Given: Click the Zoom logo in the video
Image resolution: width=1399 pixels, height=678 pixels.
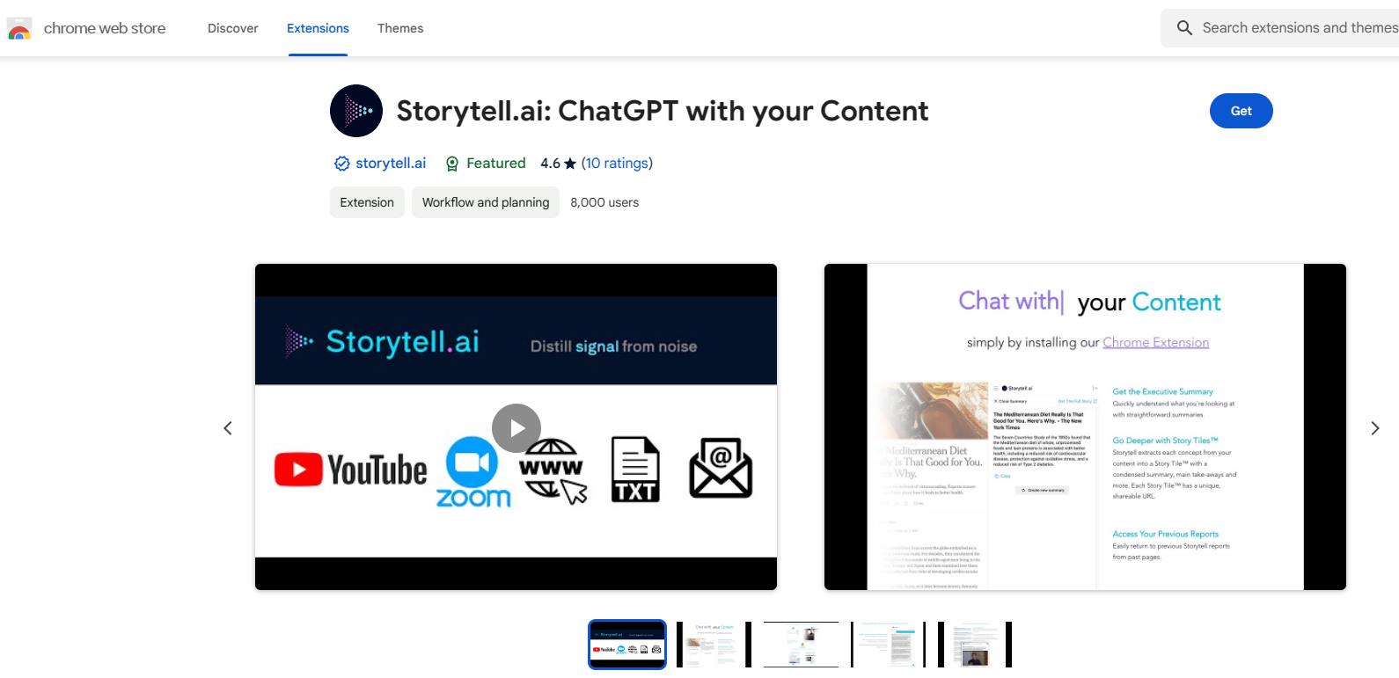Looking at the screenshot, I should 473,471.
